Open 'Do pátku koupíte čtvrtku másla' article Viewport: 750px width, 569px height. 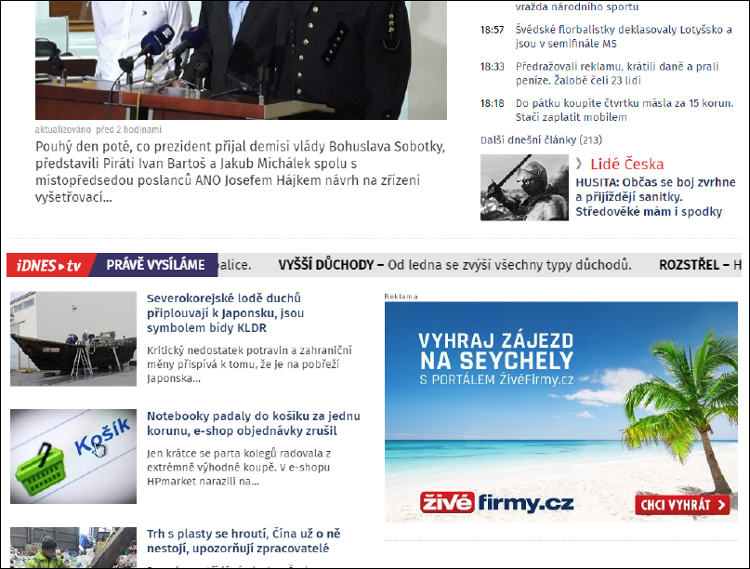tap(625, 110)
